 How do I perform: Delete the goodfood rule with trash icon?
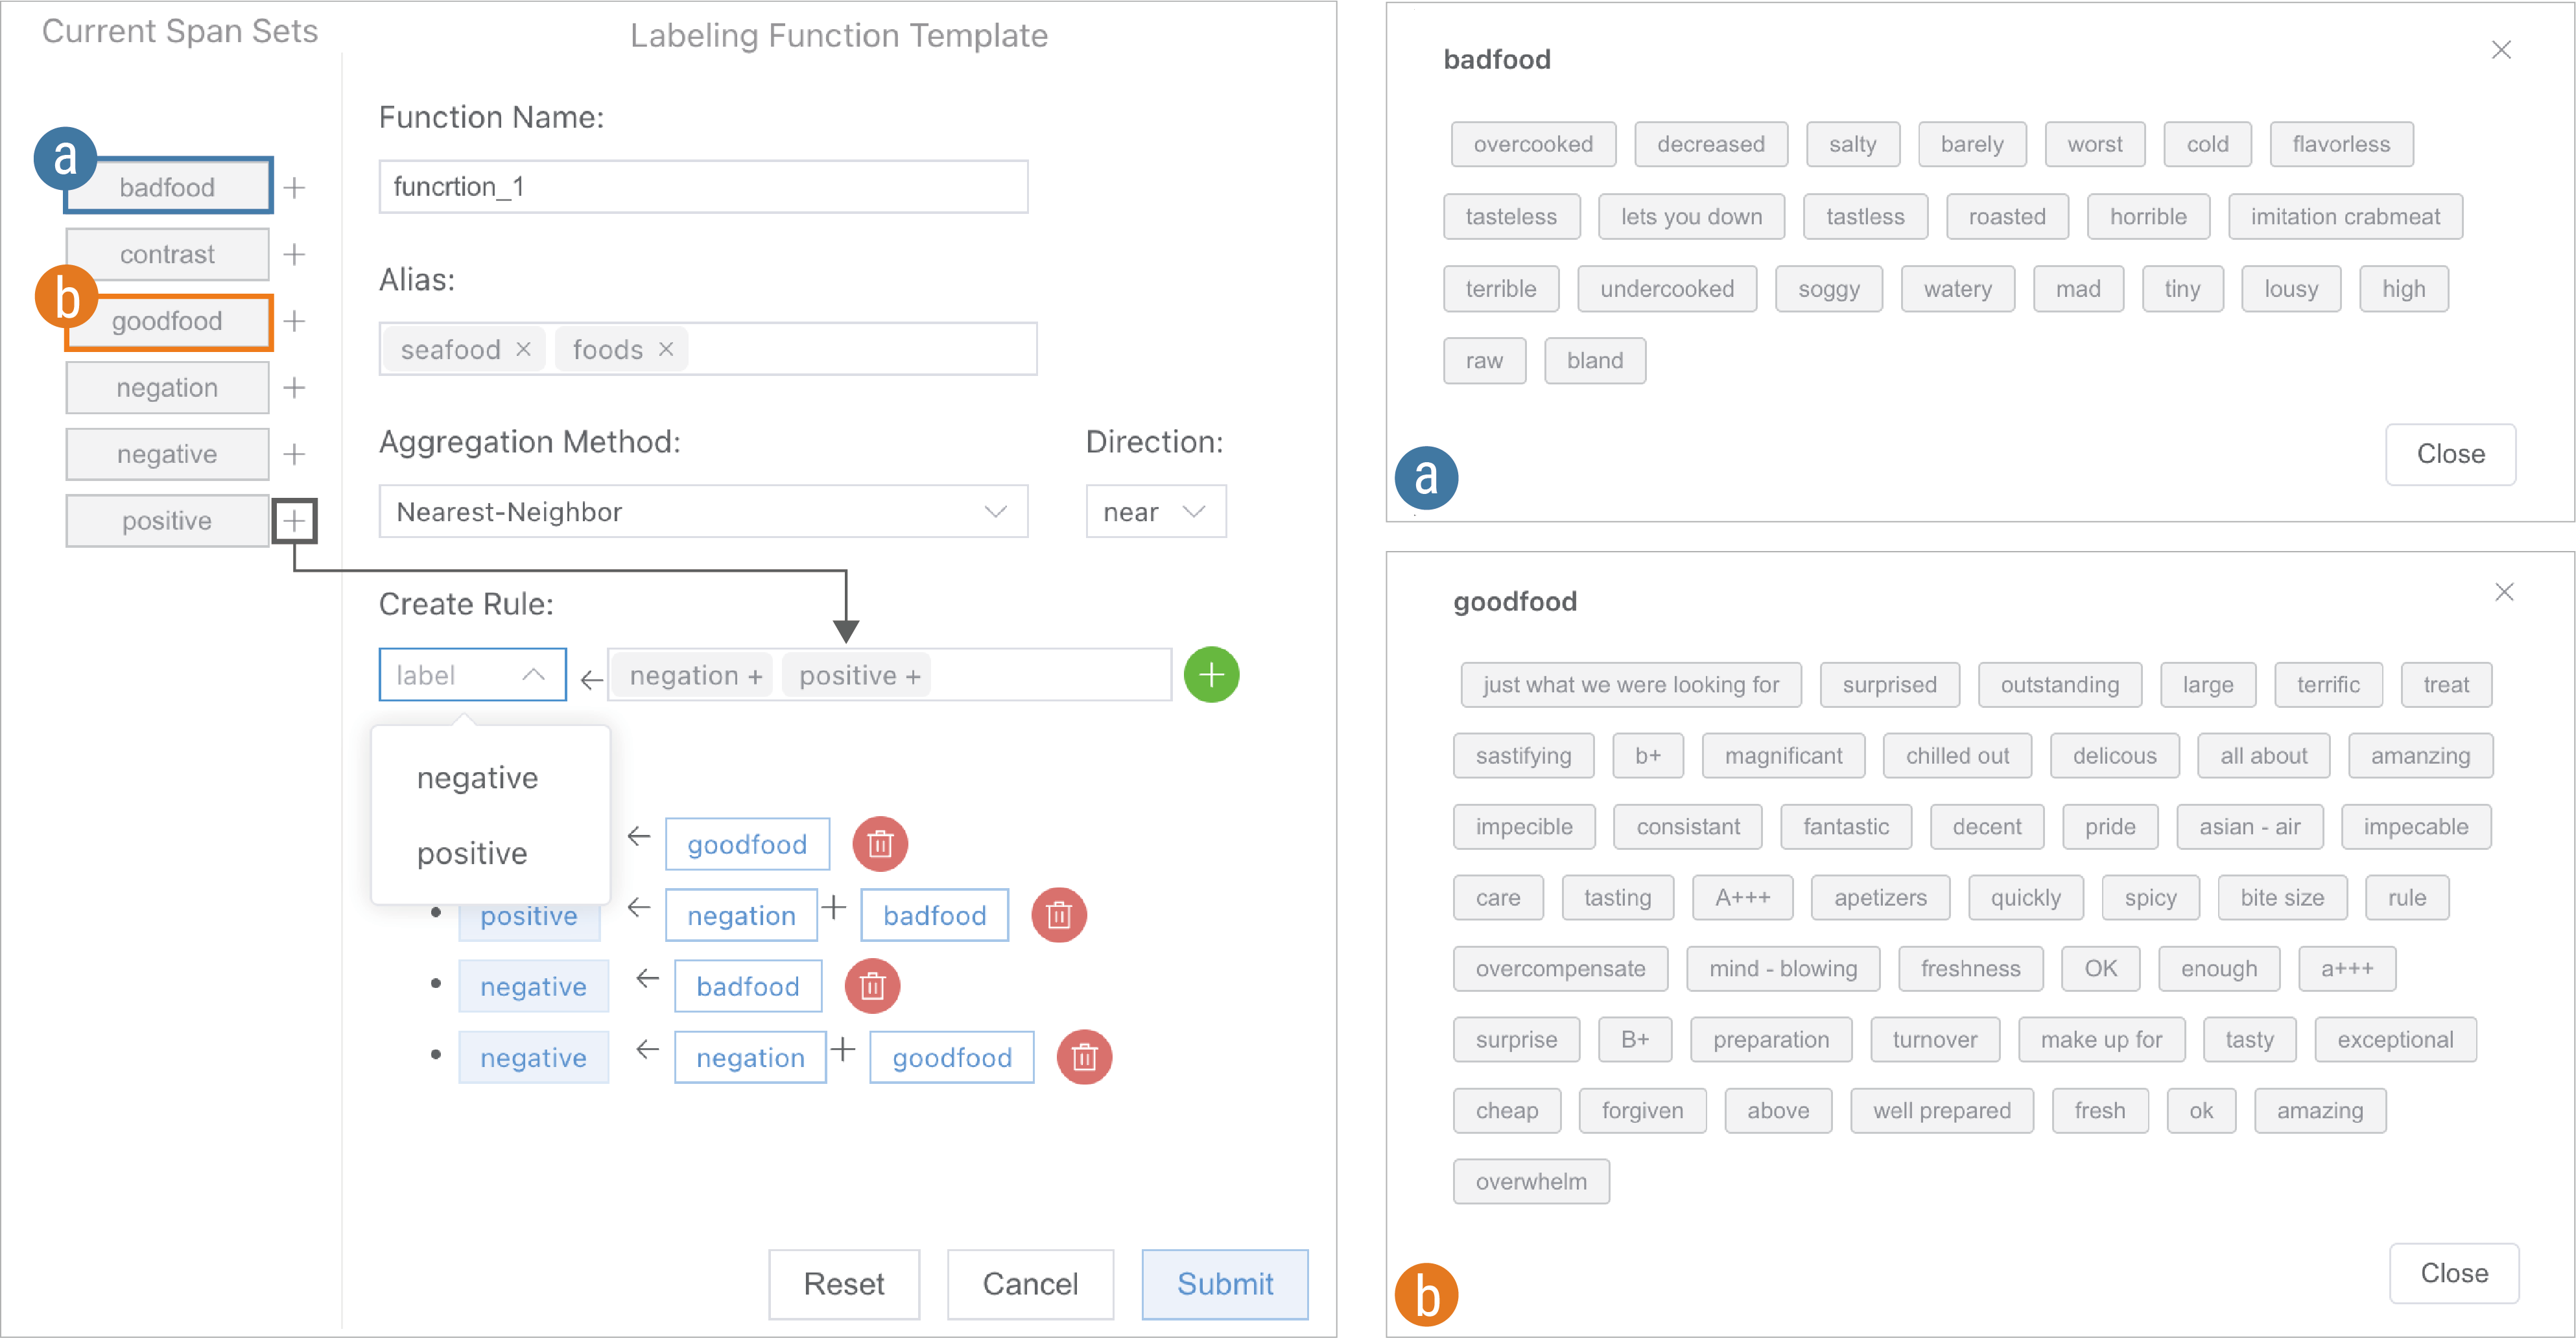(x=880, y=844)
